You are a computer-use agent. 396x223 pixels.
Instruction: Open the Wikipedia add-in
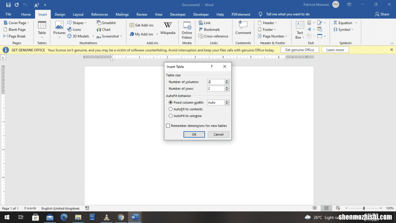tap(168, 28)
